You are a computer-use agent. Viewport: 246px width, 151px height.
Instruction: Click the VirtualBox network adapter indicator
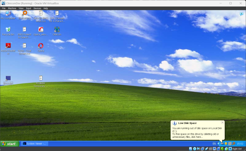coord(203,149)
